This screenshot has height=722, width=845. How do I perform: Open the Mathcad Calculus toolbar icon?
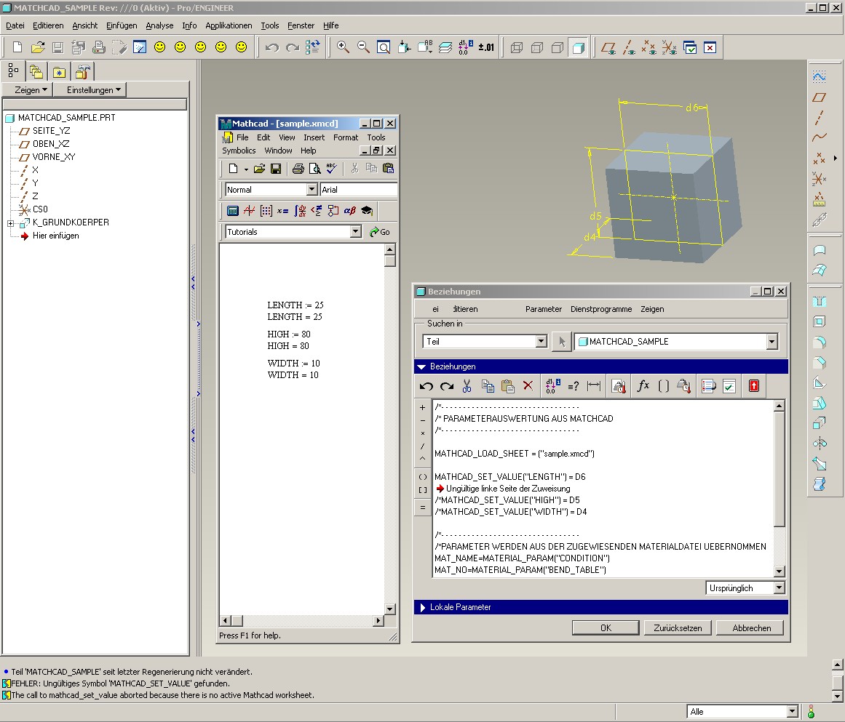300,211
